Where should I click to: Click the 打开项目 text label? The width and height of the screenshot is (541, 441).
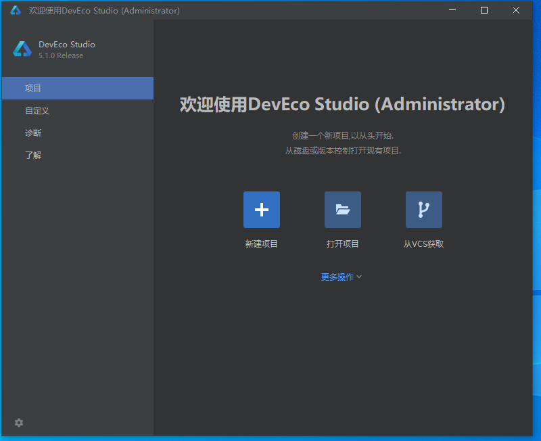click(x=343, y=244)
